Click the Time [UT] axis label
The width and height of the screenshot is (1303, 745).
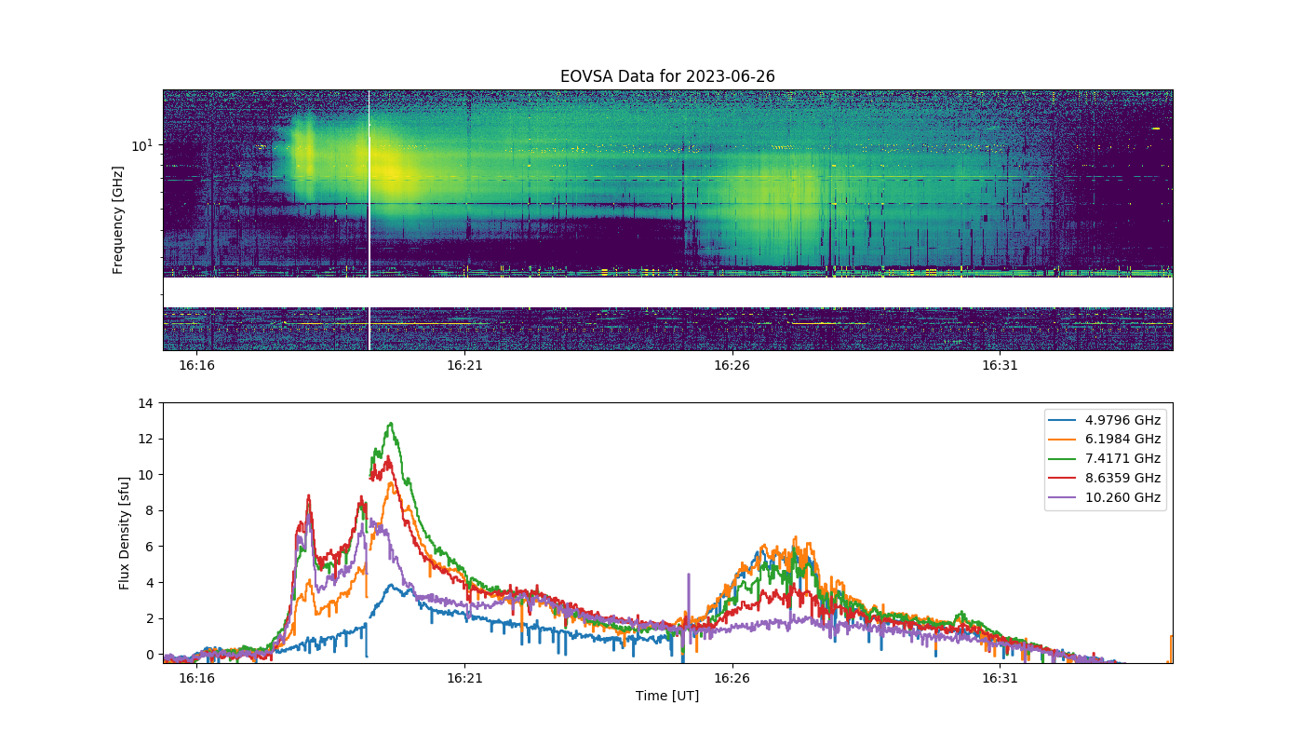pyautogui.click(x=667, y=696)
